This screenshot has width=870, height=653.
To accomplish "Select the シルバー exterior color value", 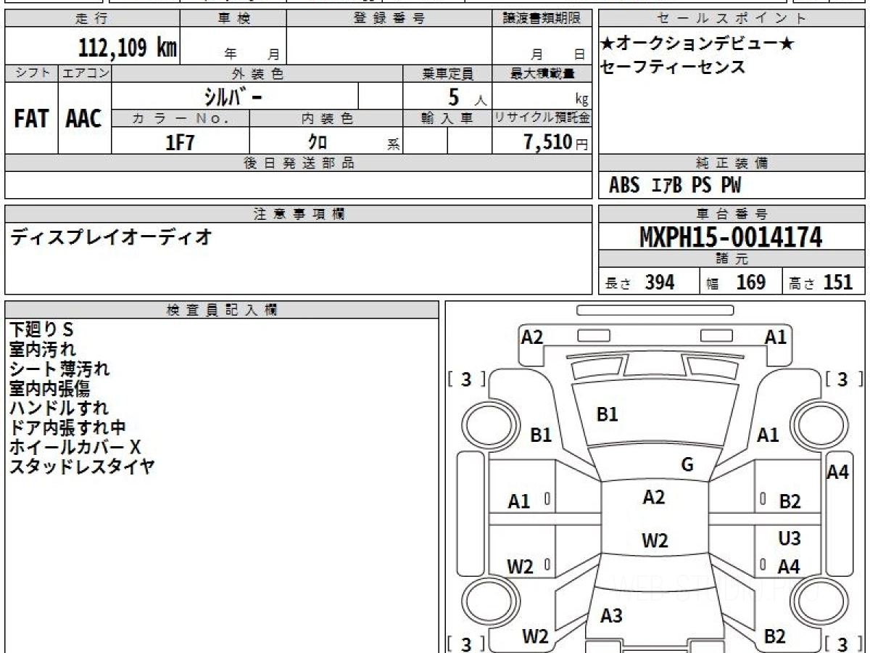I will click(x=233, y=96).
